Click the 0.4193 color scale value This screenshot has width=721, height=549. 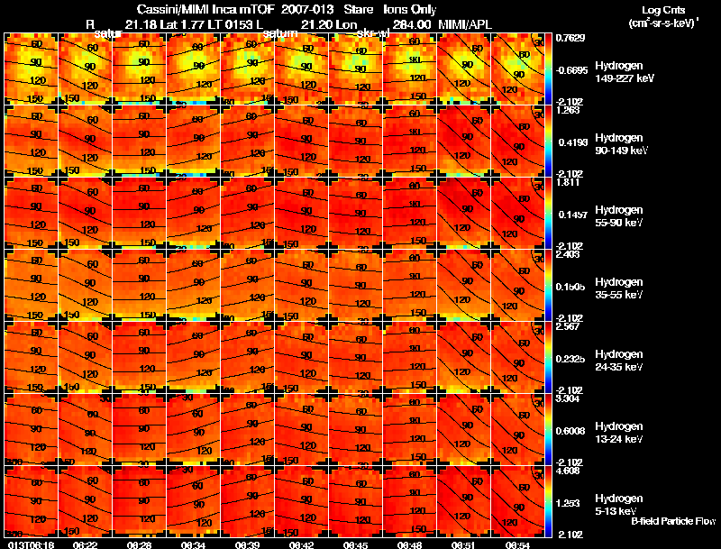pyautogui.click(x=573, y=142)
